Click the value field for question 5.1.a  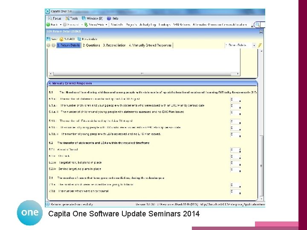[x=235, y=99]
